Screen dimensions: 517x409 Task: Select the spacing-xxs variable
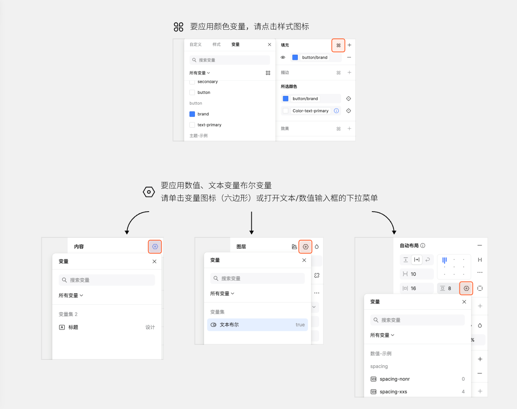(417, 392)
